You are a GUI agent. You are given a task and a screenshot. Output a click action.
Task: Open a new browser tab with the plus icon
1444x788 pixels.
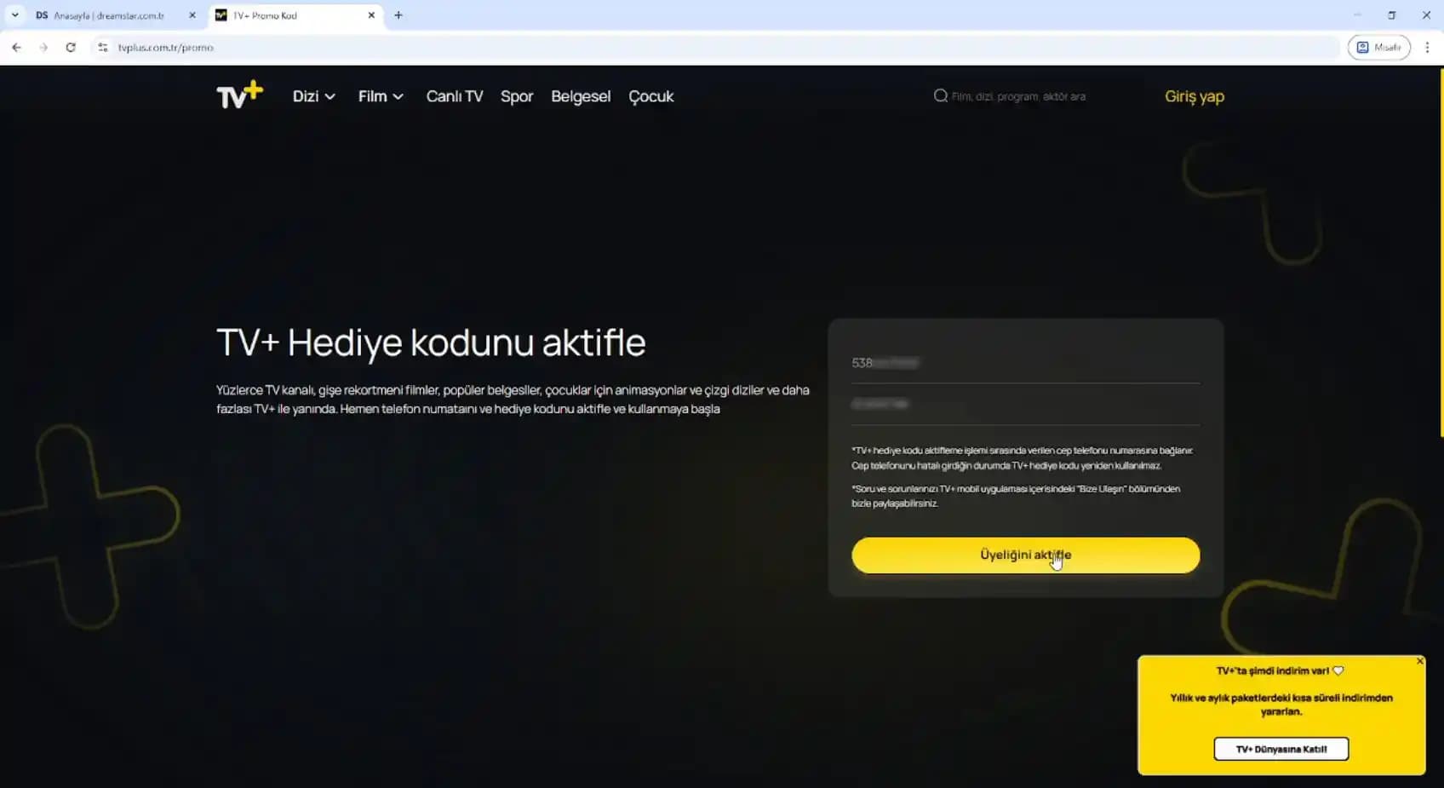click(398, 15)
